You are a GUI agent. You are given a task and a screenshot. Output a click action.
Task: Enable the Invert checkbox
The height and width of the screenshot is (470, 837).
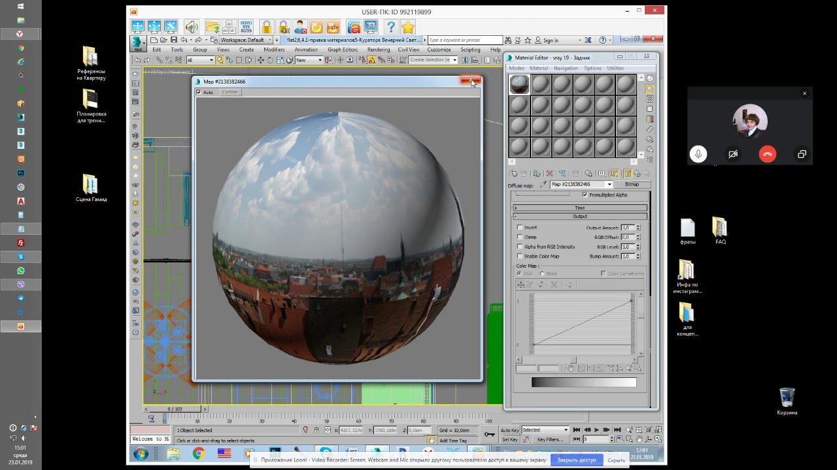tap(520, 228)
